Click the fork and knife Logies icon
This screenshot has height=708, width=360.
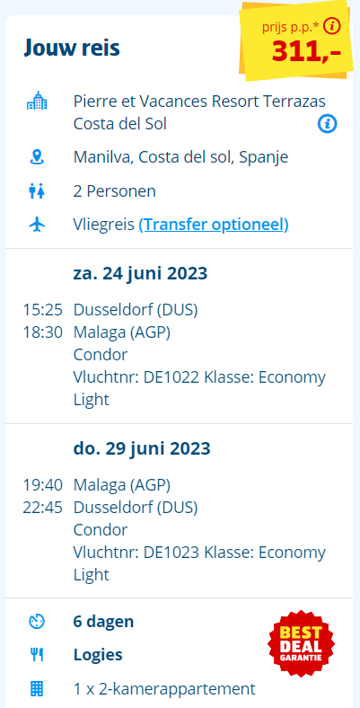tap(37, 655)
